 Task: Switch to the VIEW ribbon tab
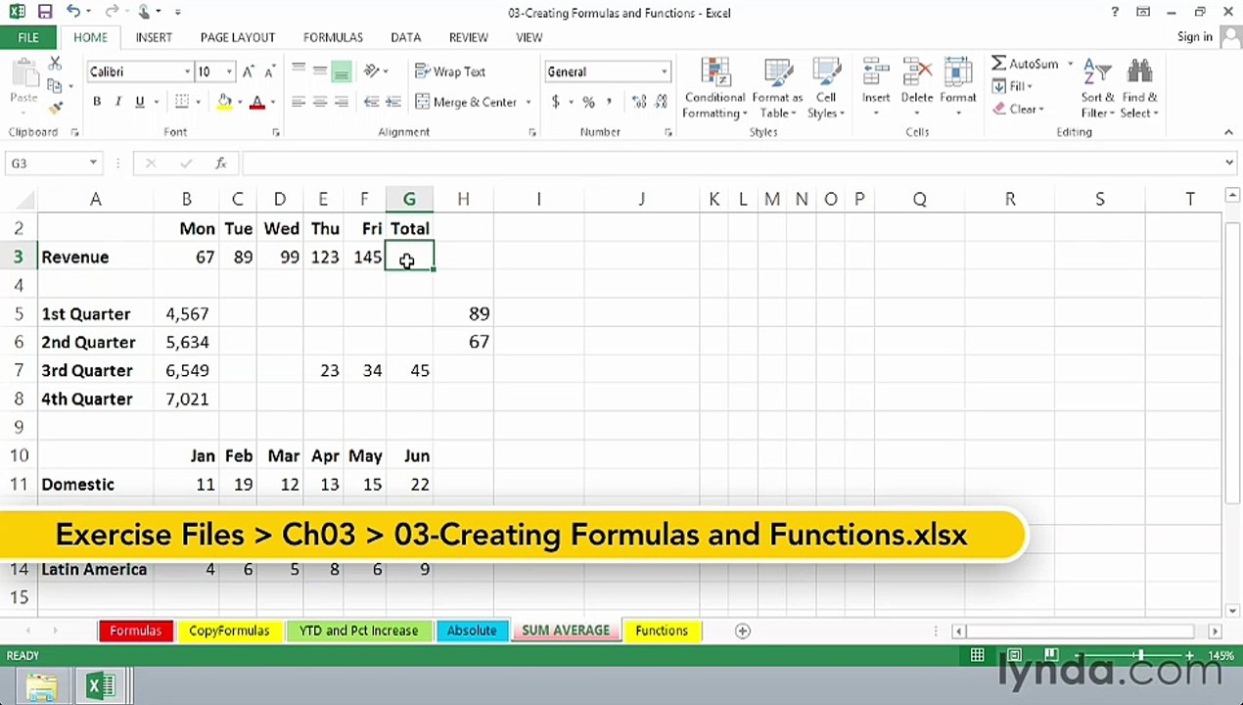tap(529, 37)
